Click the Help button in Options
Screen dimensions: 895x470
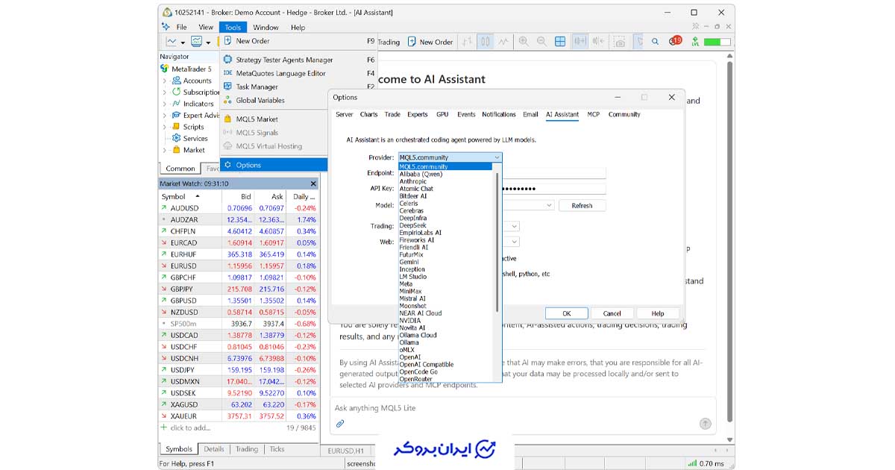657,313
